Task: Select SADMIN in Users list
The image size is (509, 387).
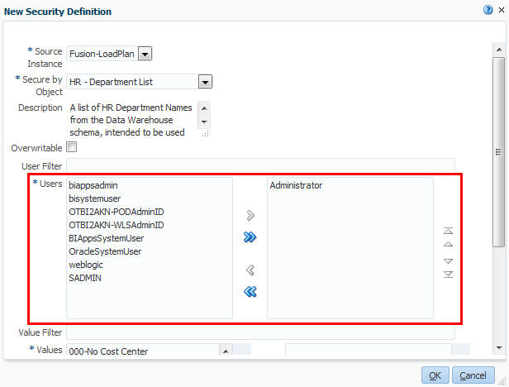Action: (85, 278)
